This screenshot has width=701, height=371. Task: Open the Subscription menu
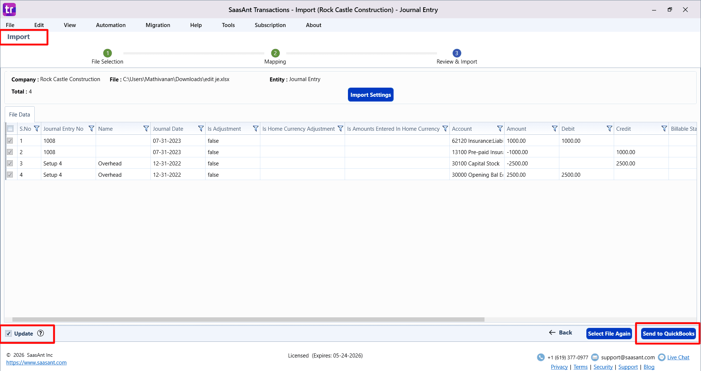[270, 25]
